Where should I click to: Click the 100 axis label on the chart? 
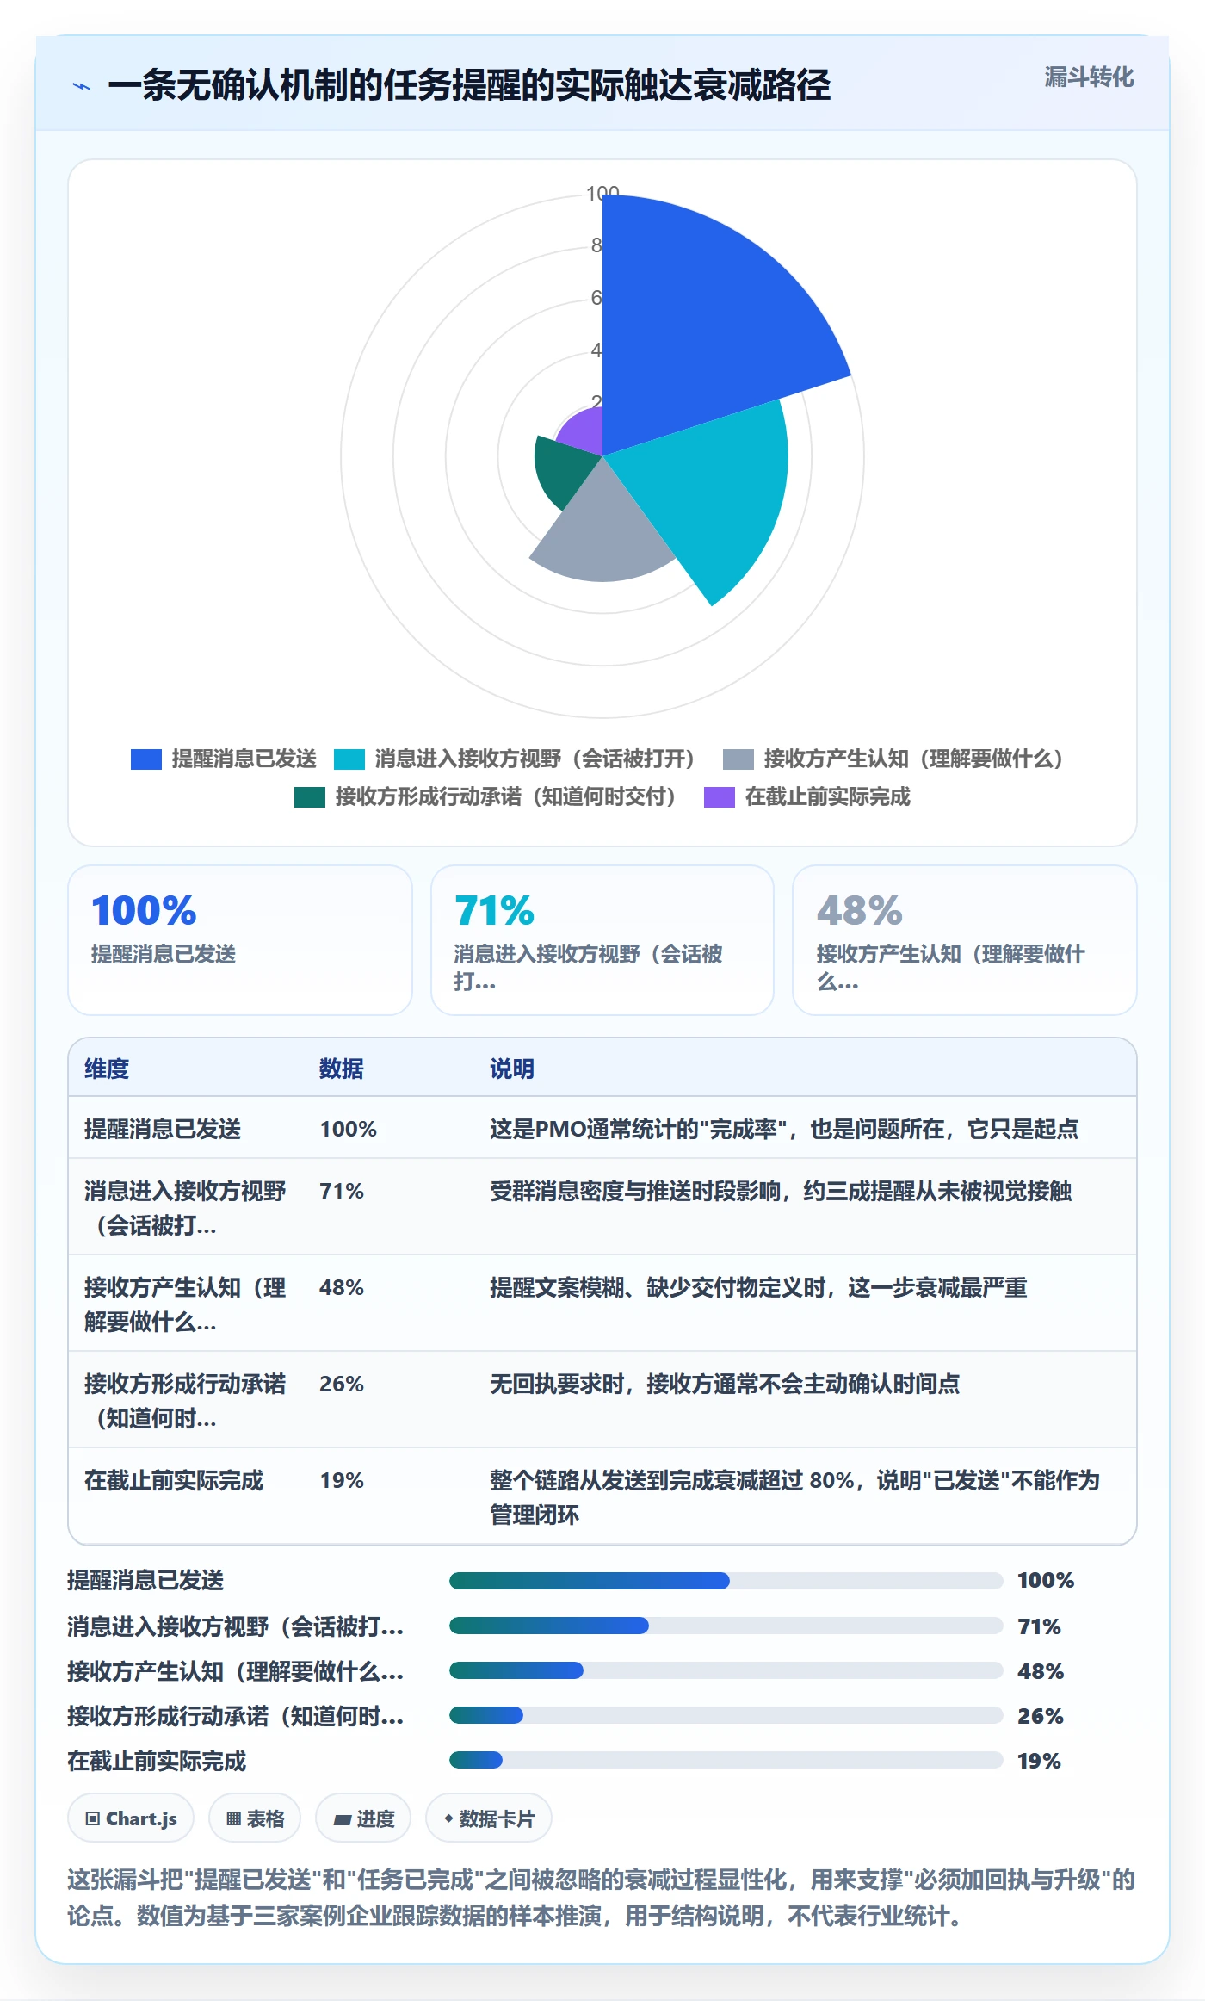602,194
